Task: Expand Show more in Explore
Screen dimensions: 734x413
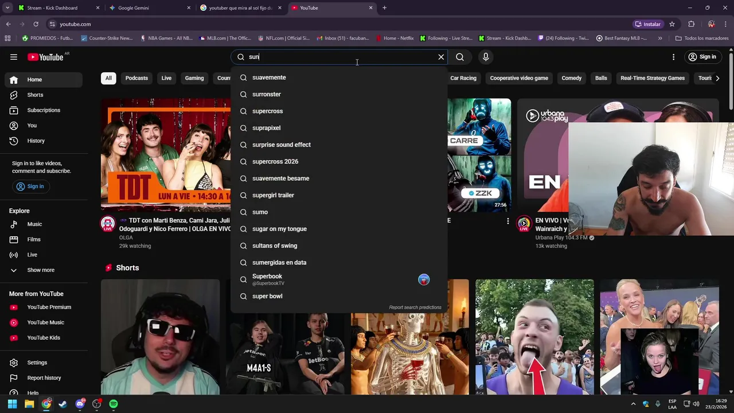Action: 44,270
